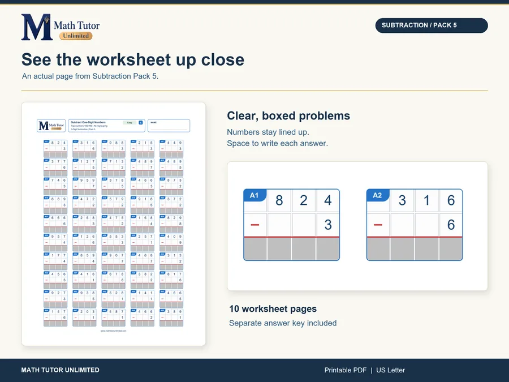Click the 4 4 9 minus 3 problem on worksheet page
Image resolution: width=509 pixels, height=382 pixels.
tap(171, 149)
